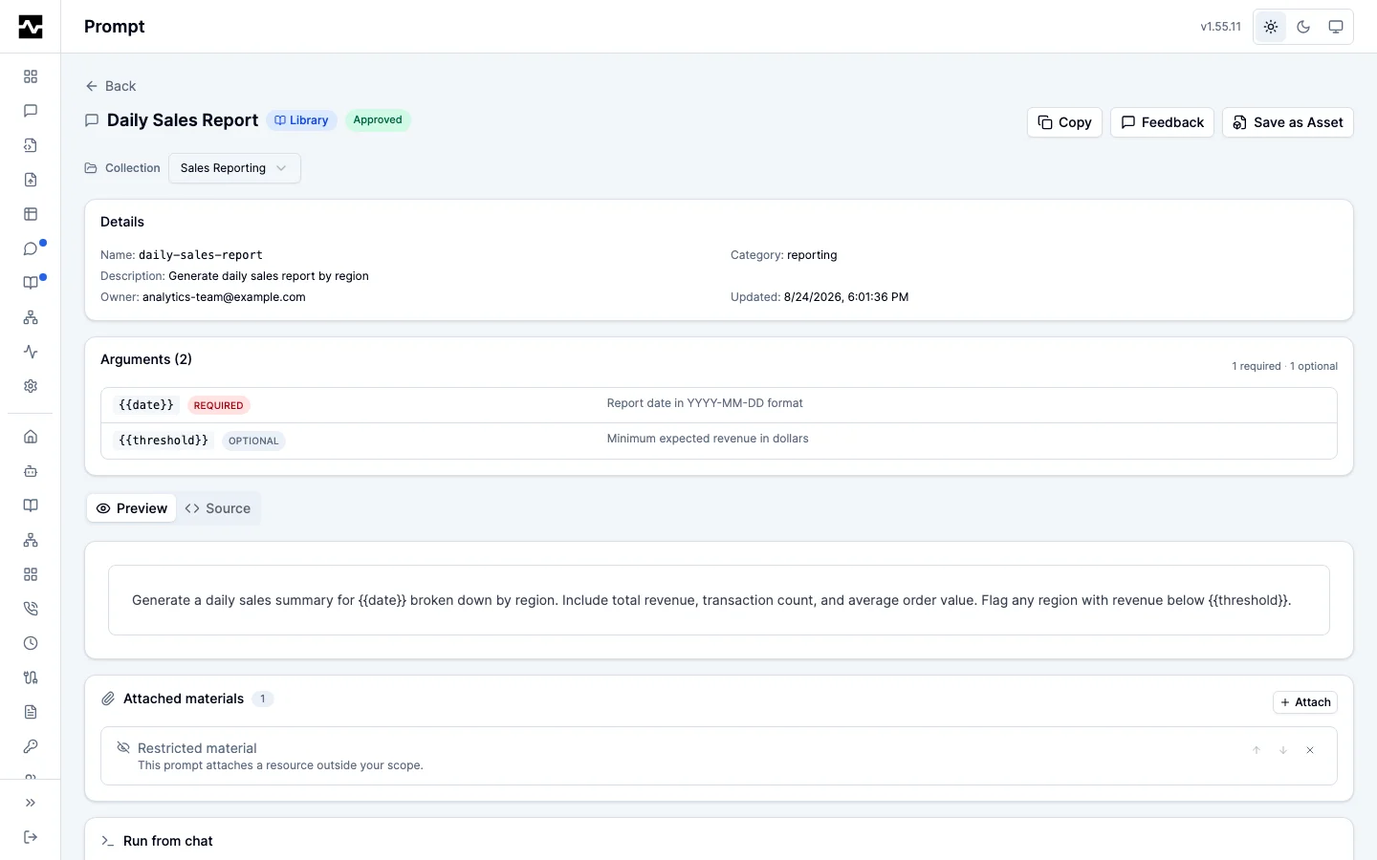Click the paperclip Attached materials icon

click(x=108, y=699)
